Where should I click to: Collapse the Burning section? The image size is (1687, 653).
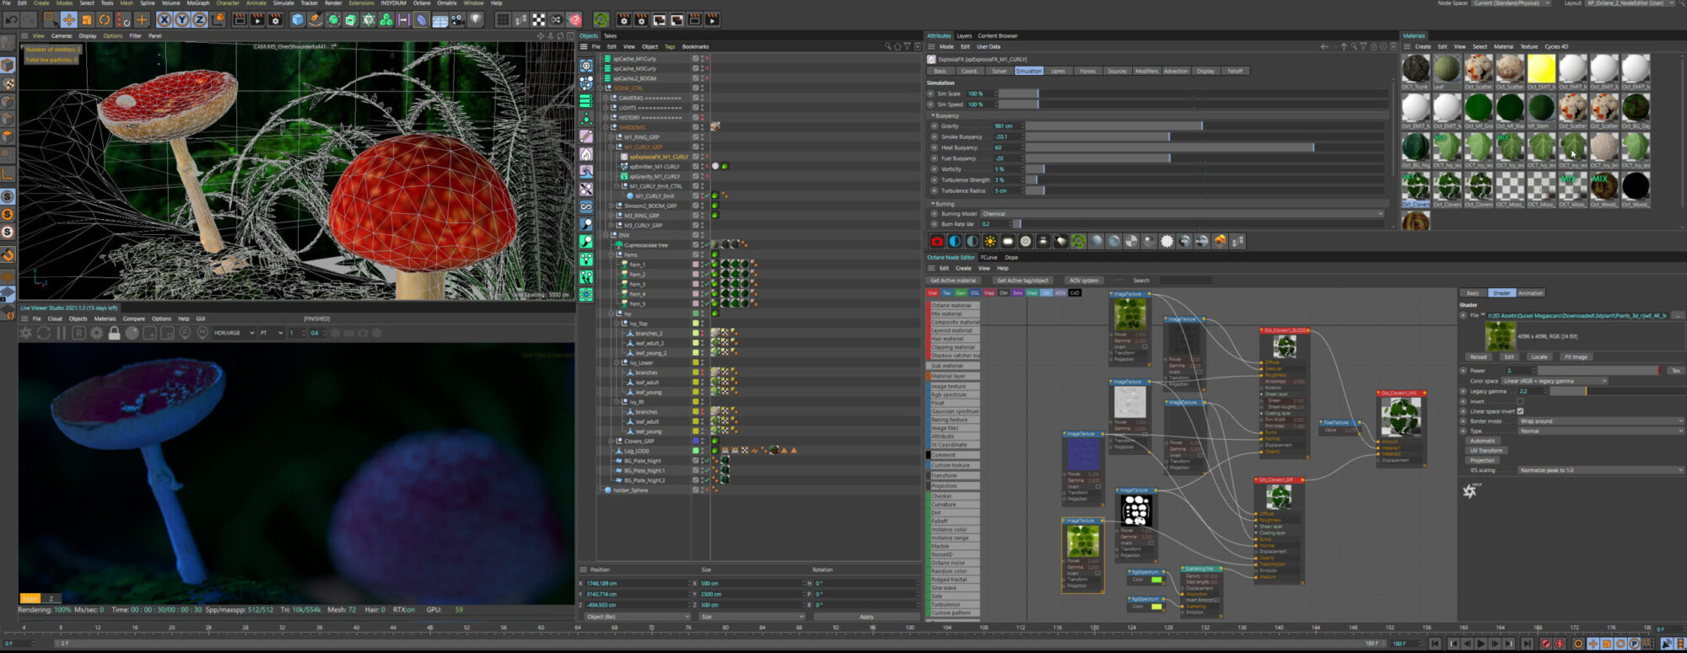(933, 204)
